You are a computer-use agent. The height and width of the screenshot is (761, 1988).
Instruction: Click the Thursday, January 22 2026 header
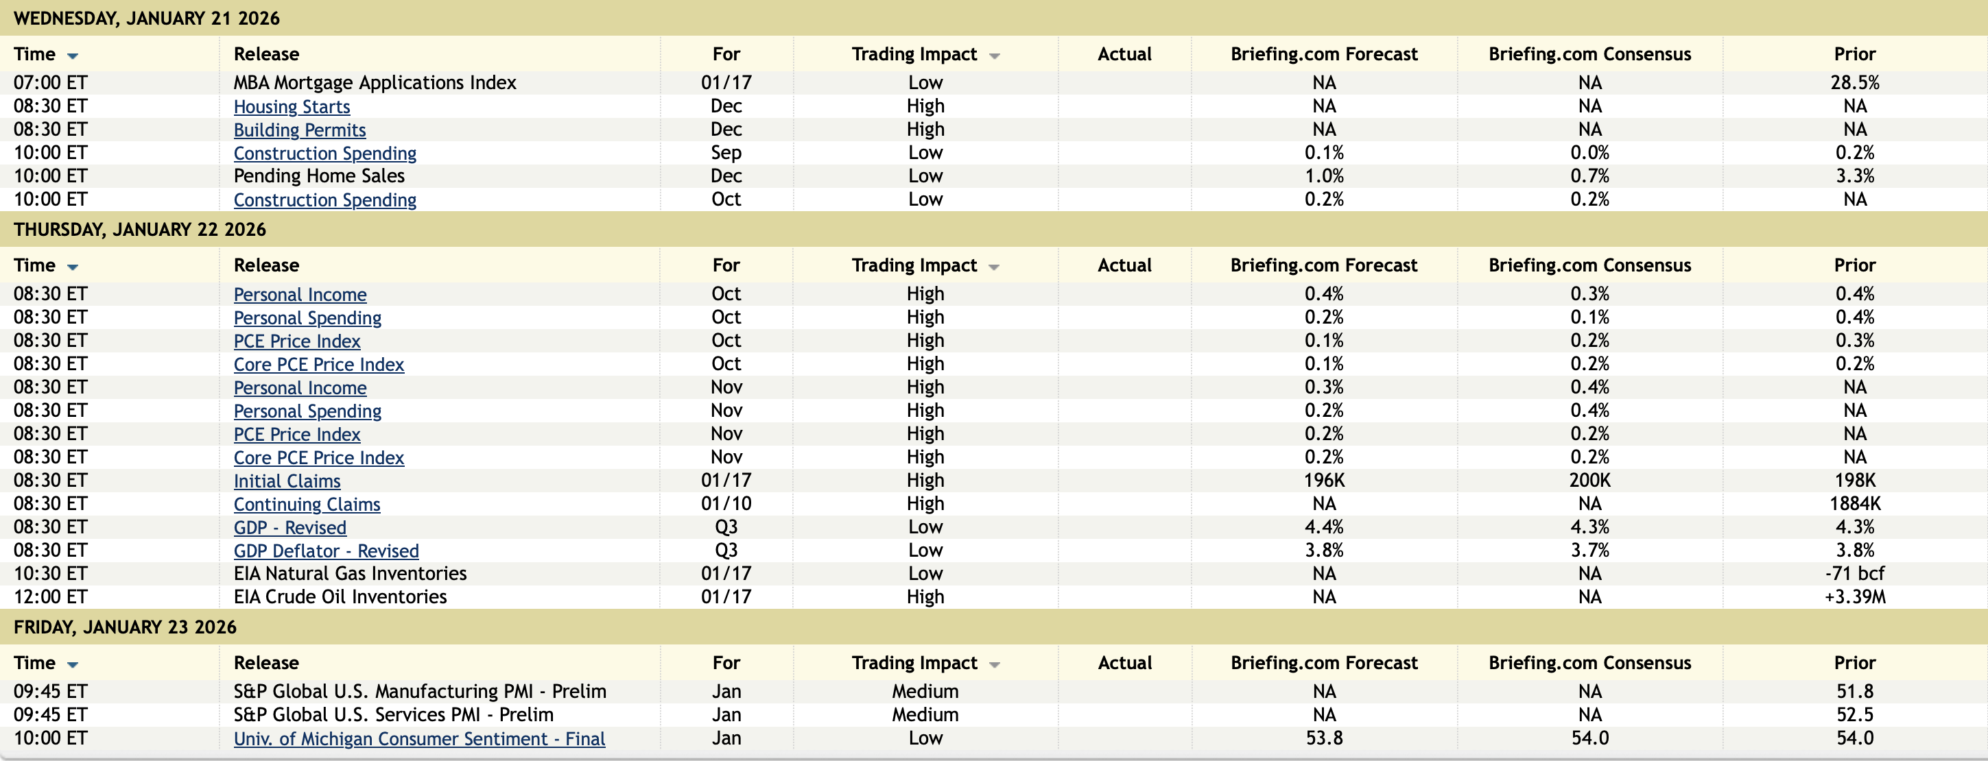[x=140, y=230]
